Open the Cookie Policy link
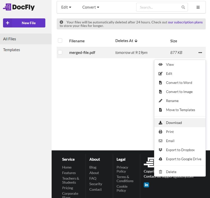 (x=122, y=188)
